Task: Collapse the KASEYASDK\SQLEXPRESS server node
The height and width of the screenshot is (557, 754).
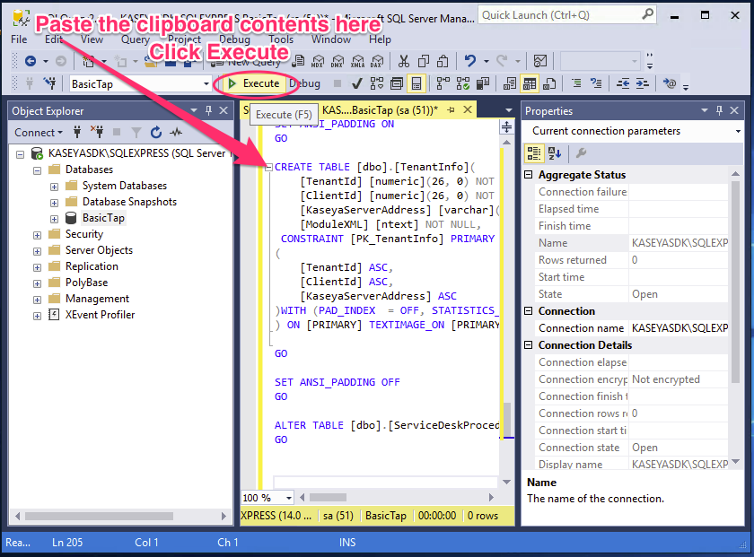Action: (20, 154)
